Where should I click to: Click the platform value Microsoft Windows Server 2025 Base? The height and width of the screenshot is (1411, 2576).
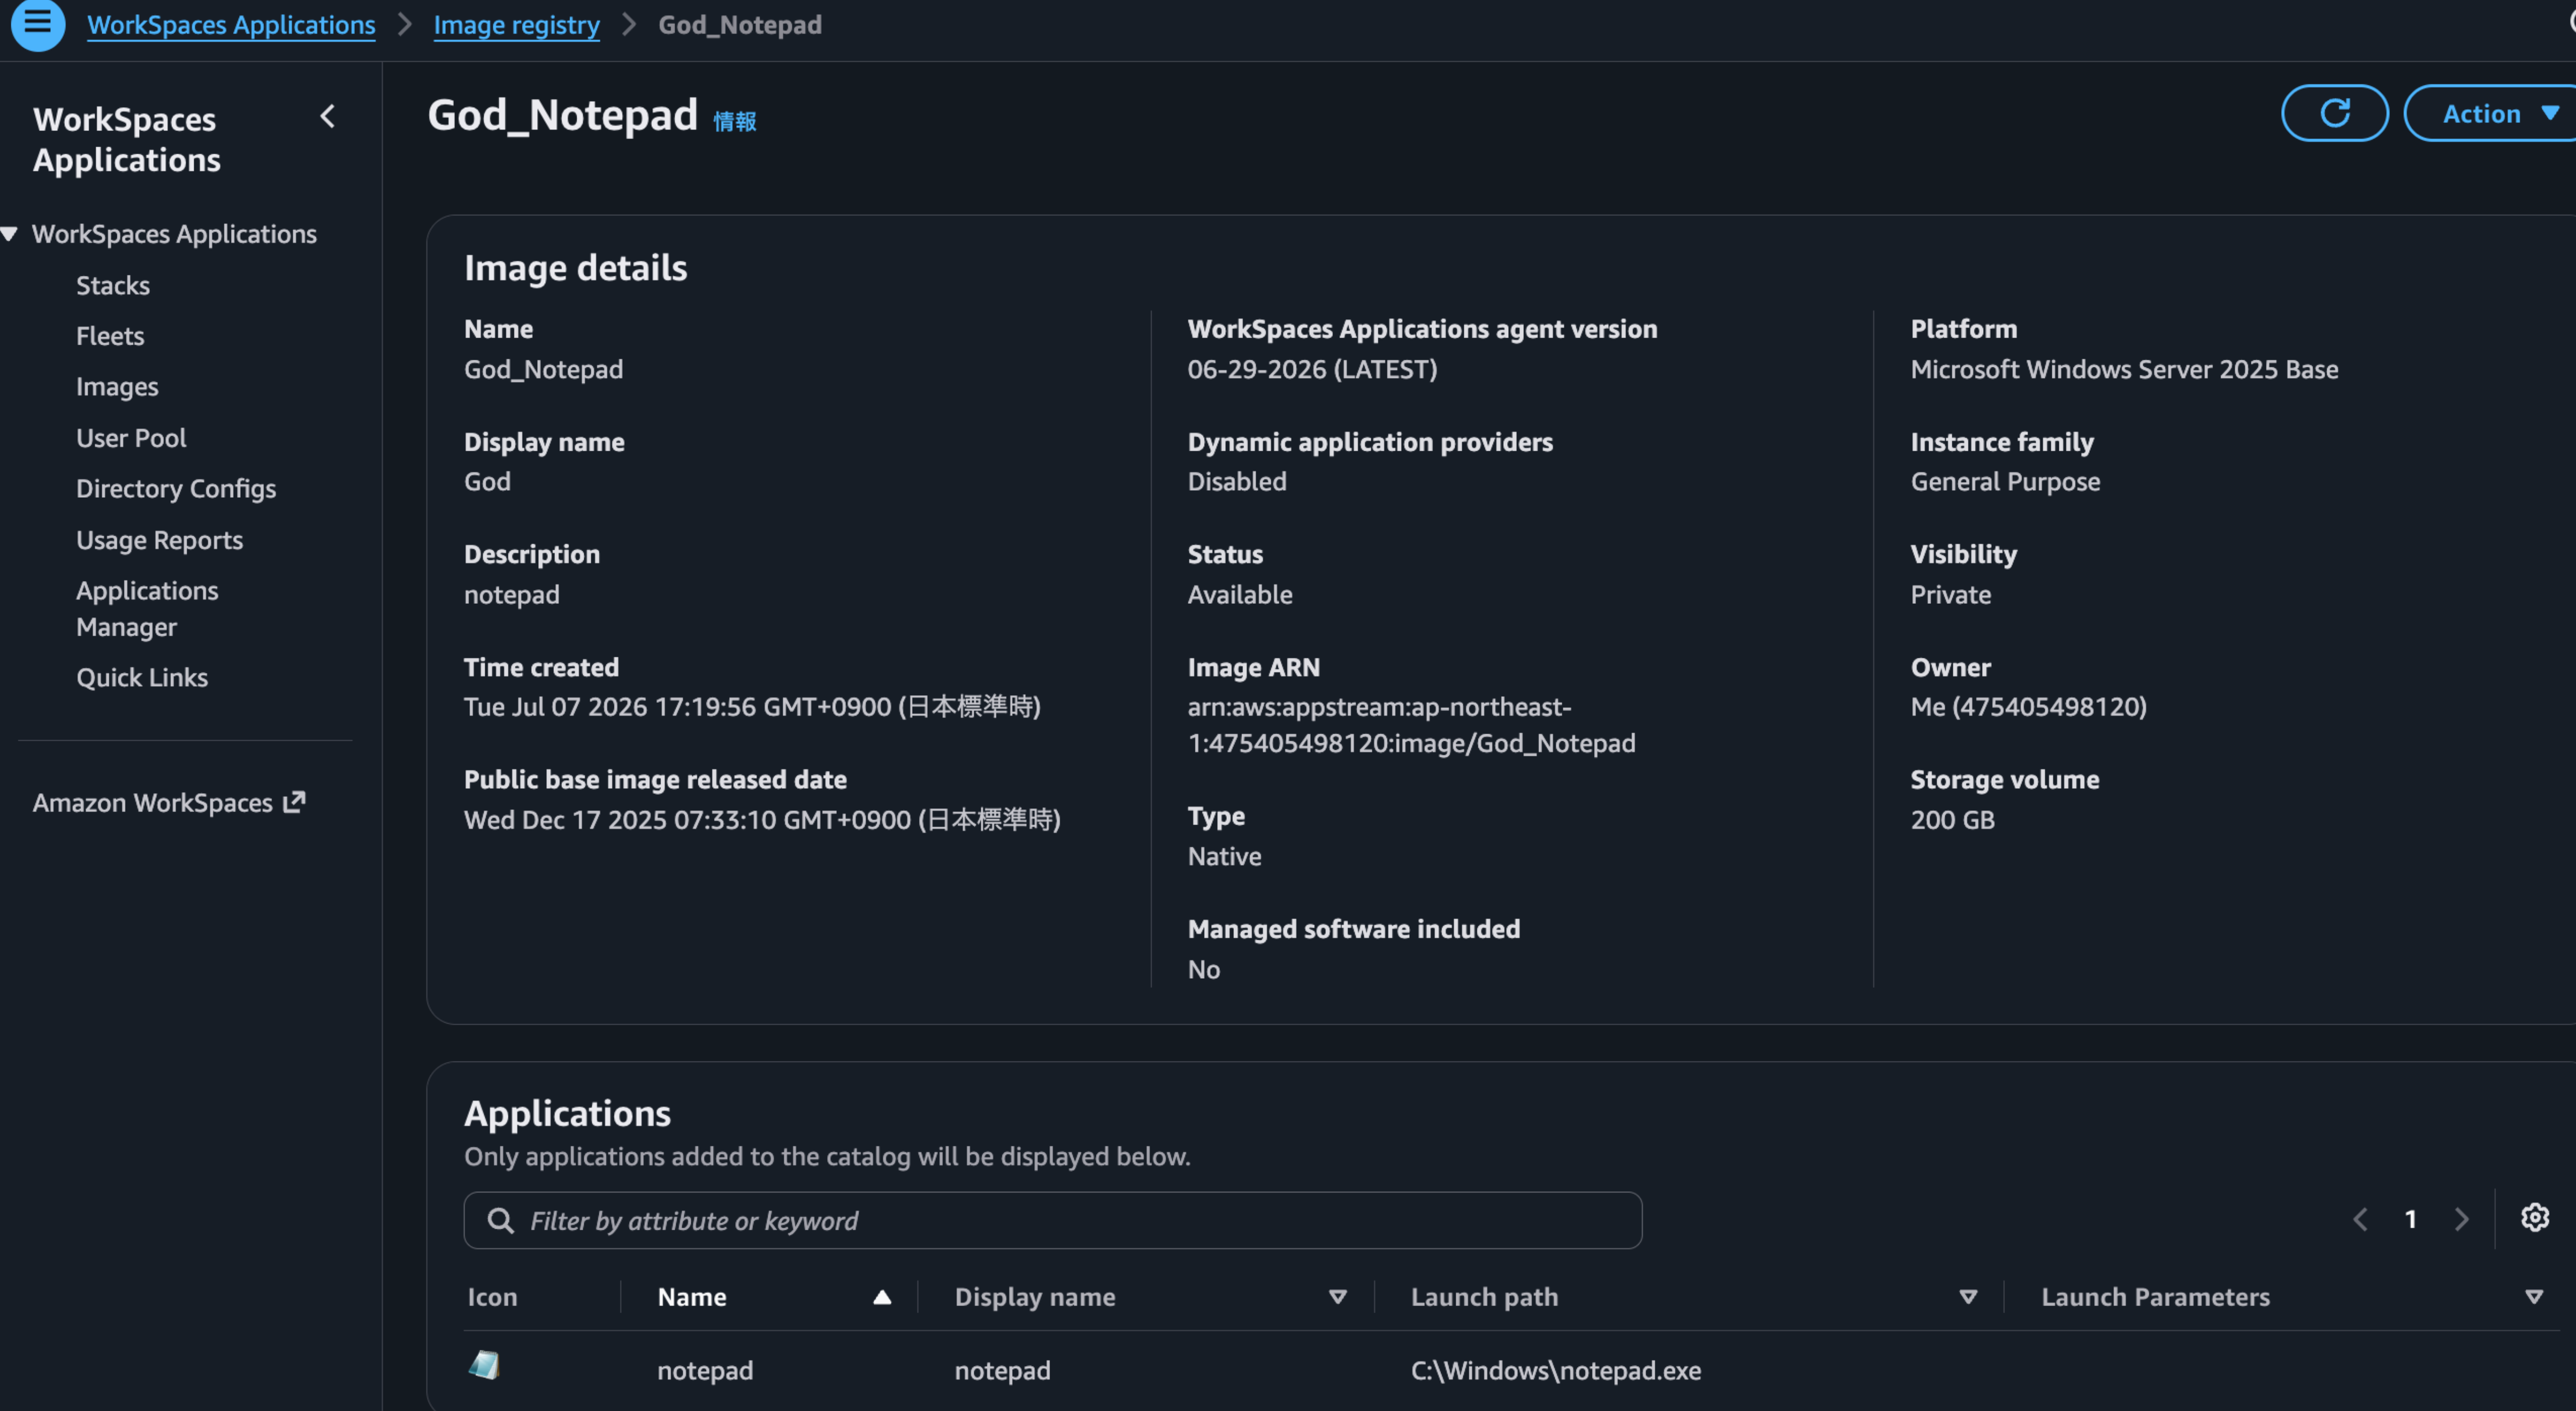[2124, 369]
